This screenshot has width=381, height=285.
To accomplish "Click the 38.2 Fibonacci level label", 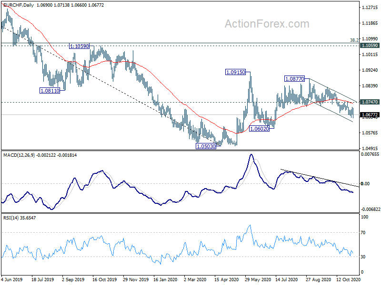I will tap(354, 40).
